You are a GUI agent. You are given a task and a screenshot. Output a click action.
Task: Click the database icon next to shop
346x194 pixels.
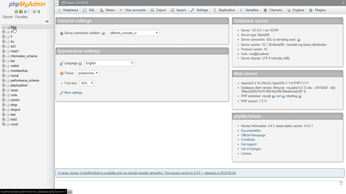8,105
